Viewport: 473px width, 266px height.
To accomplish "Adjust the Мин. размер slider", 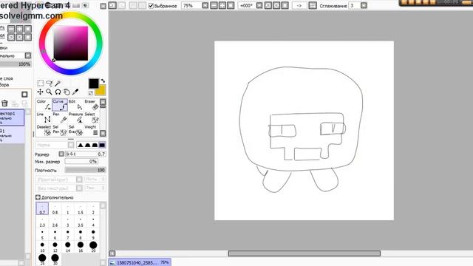I will (x=81, y=161).
